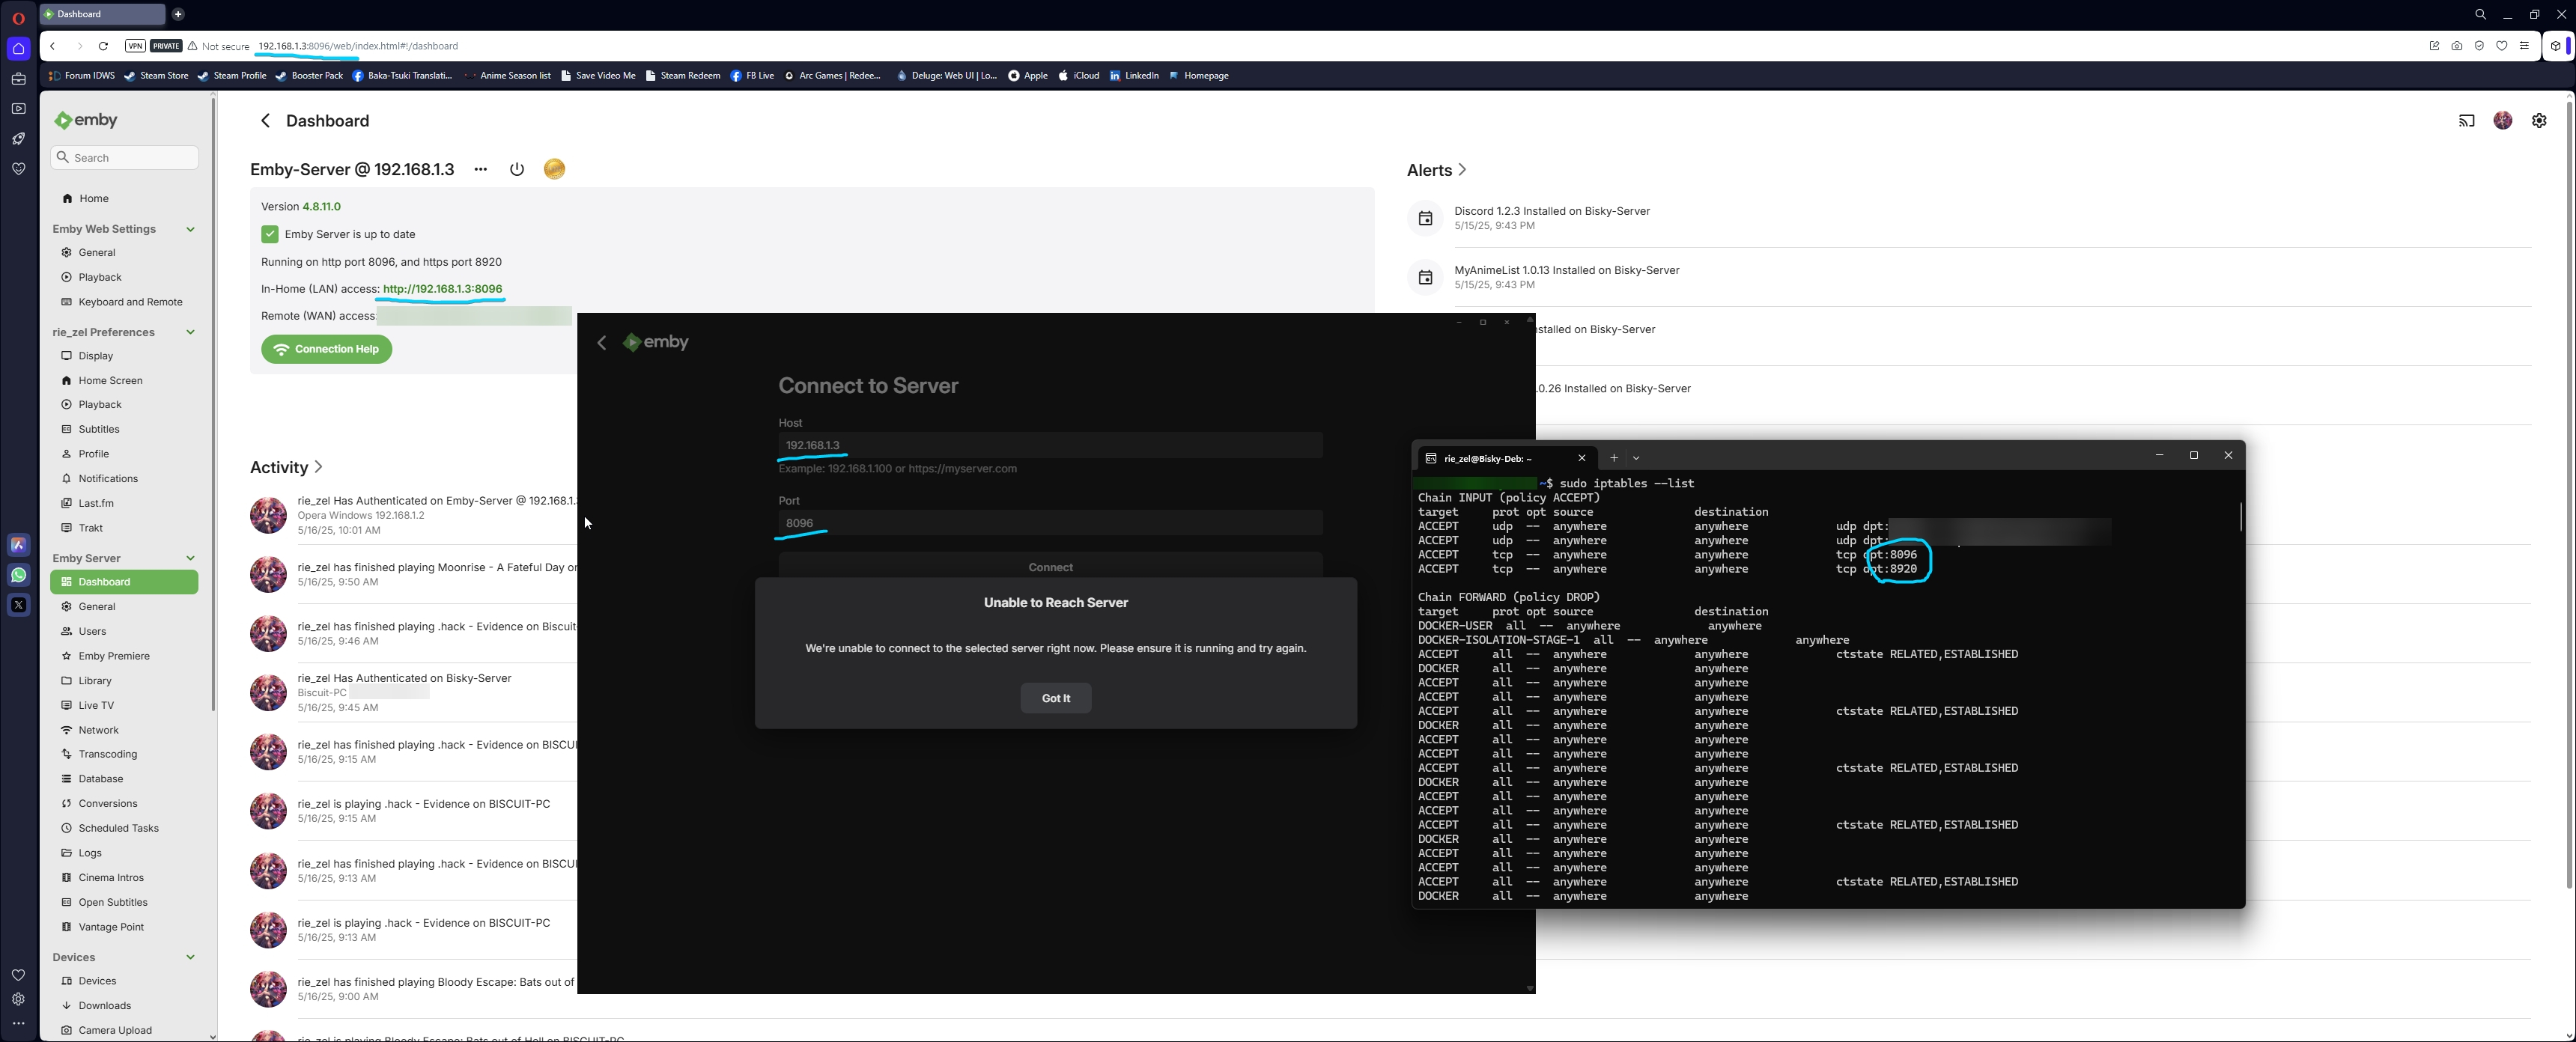Collapse Devices section

pyautogui.click(x=190, y=957)
